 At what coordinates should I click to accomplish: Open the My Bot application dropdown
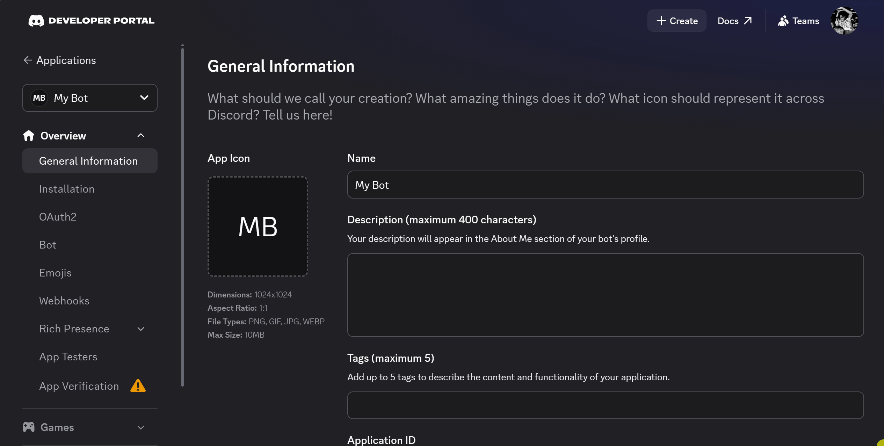point(90,98)
